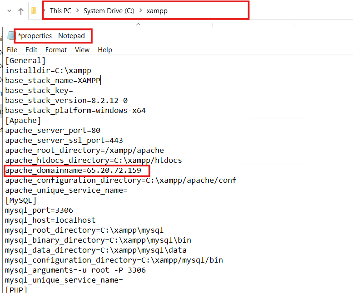Select 'System Drive (C:)' breadcrumb
Screen dimensions: 353x293
point(109,11)
